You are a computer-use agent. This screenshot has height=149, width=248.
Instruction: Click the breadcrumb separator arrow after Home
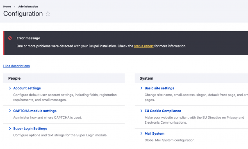[14, 7]
